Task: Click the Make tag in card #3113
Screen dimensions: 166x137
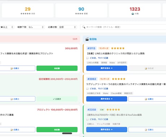Action: point(112,63)
